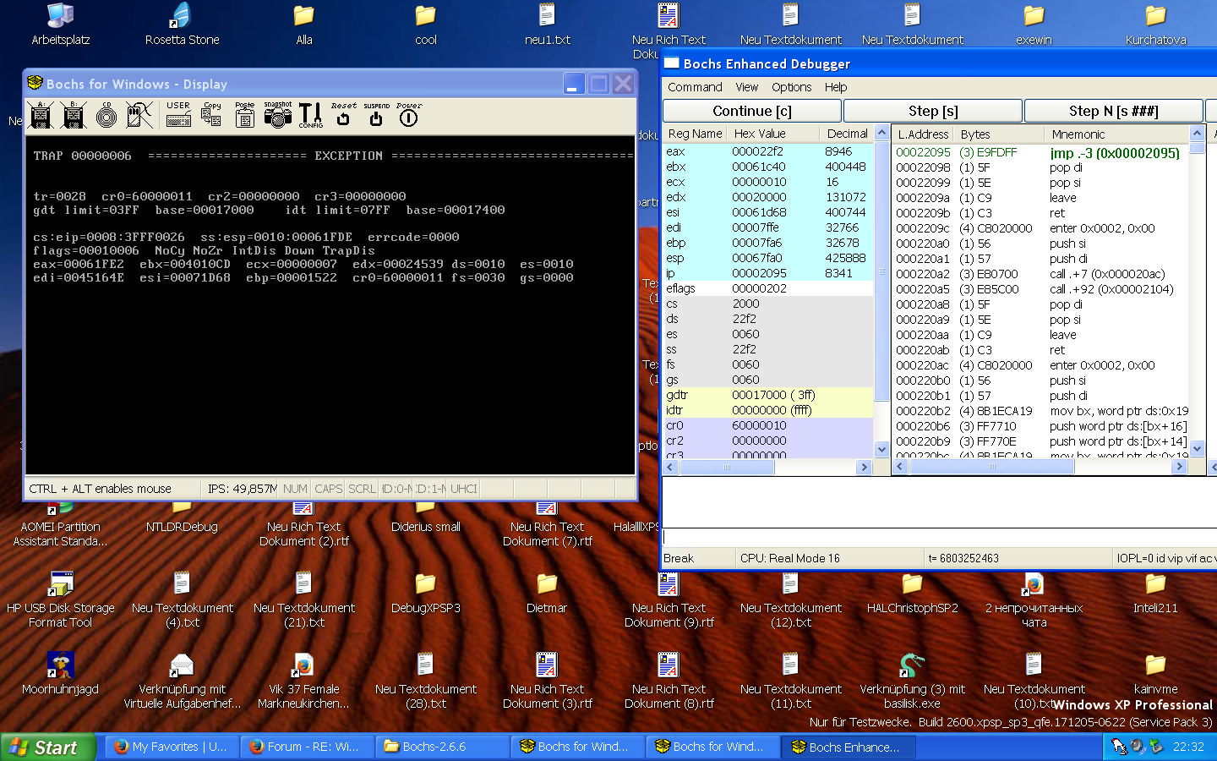This screenshot has width=1217, height=761.
Task: Click the Continue [c] button
Action: point(752,111)
